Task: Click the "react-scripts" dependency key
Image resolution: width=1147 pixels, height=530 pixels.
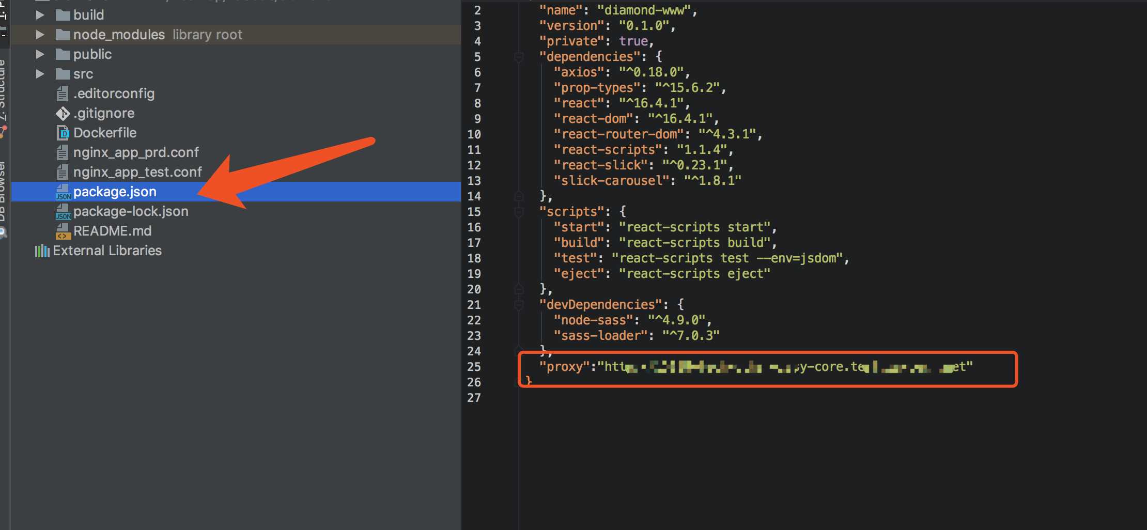Action: [608, 150]
